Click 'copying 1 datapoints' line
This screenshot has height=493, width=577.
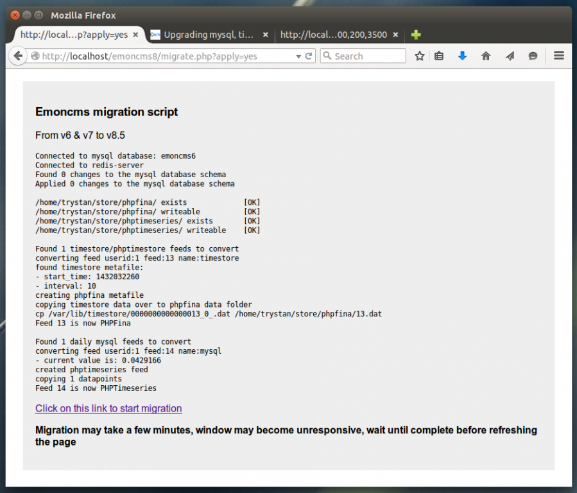coord(79,379)
